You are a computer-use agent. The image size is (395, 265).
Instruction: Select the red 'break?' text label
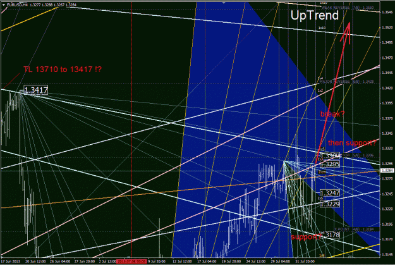click(x=332, y=114)
